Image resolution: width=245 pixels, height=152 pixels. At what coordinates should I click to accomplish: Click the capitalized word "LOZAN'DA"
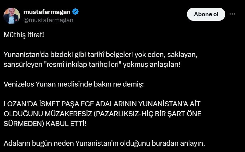[x=21, y=104]
